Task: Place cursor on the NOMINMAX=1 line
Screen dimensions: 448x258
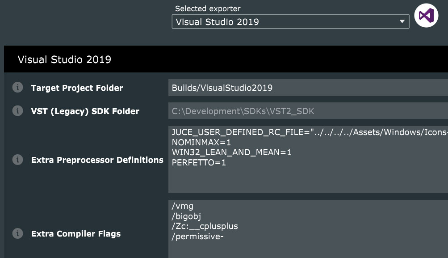Action: tap(201, 142)
